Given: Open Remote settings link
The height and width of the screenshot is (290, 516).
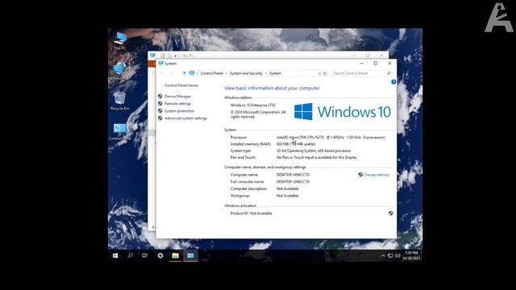Looking at the screenshot, I should [x=177, y=104].
